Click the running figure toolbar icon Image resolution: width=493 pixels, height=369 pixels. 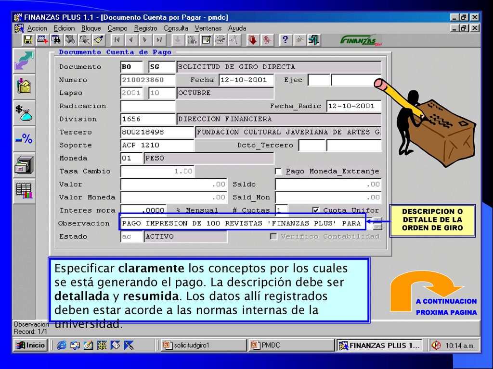(234, 40)
